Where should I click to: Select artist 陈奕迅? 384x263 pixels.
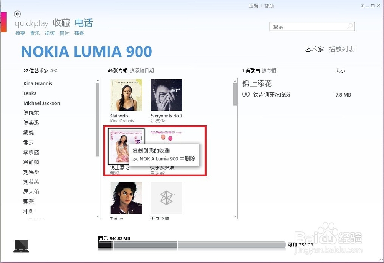click(31, 123)
